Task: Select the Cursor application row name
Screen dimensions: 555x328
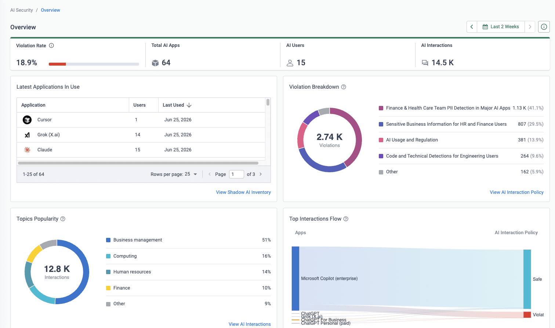Action: [44, 120]
